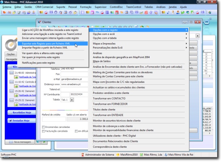Screen dimensions: 221x162
Task: Open the Tabela dropdown showing Tab. 1
Action: (x=72, y=100)
